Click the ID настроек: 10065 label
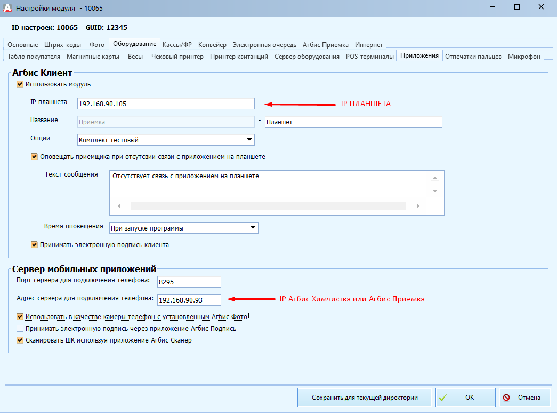Viewport: 557px width, 413px height. [x=44, y=27]
